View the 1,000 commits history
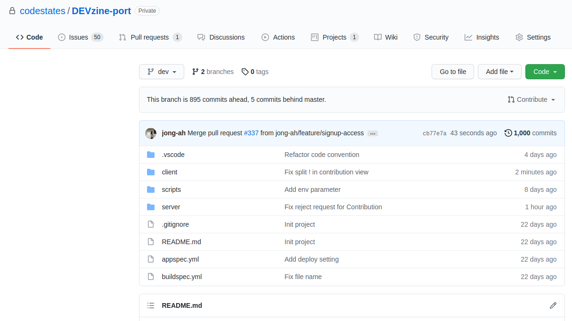The height and width of the screenshot is (321, 572). 531,133
